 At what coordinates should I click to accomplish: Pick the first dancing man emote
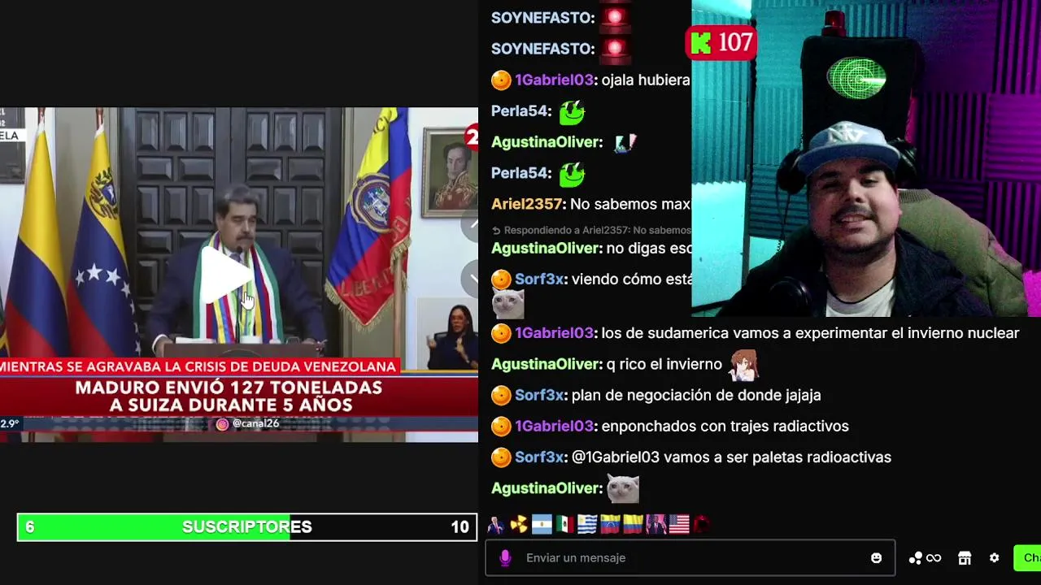(x=495, y=525)
